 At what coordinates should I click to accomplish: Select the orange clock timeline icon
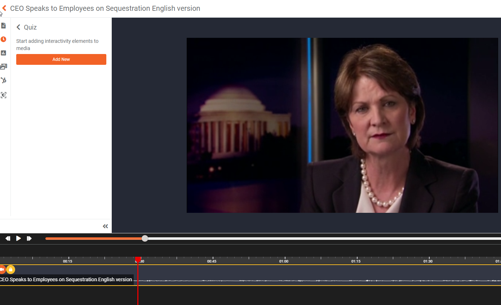4,39
